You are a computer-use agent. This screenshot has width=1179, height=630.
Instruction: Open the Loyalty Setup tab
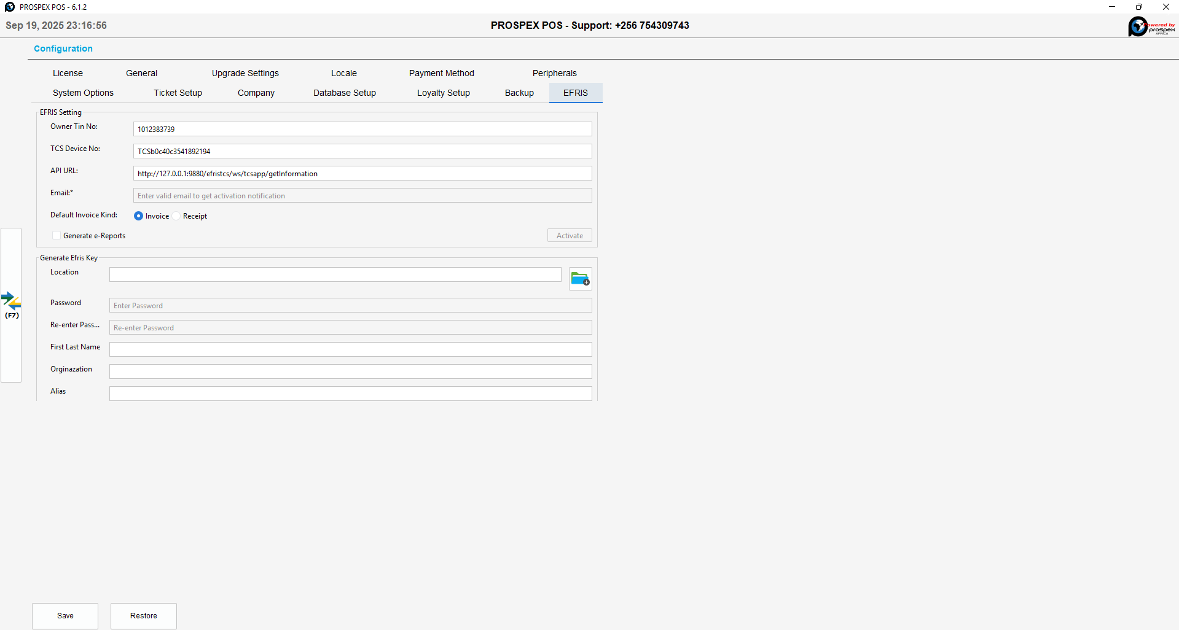pyautogui.click(x=444, y=93)
